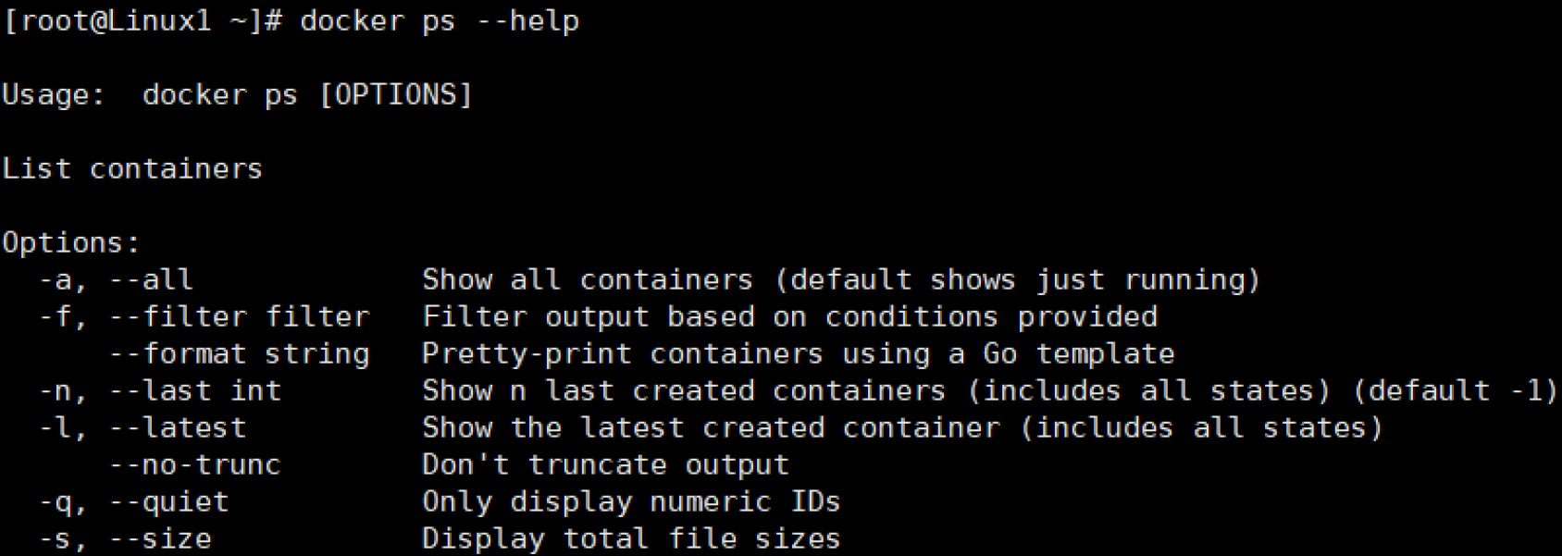The width and height of the screenshot is (1562, 556).
Task: Click the "--last int" option
Action: (x=195, y=391)
